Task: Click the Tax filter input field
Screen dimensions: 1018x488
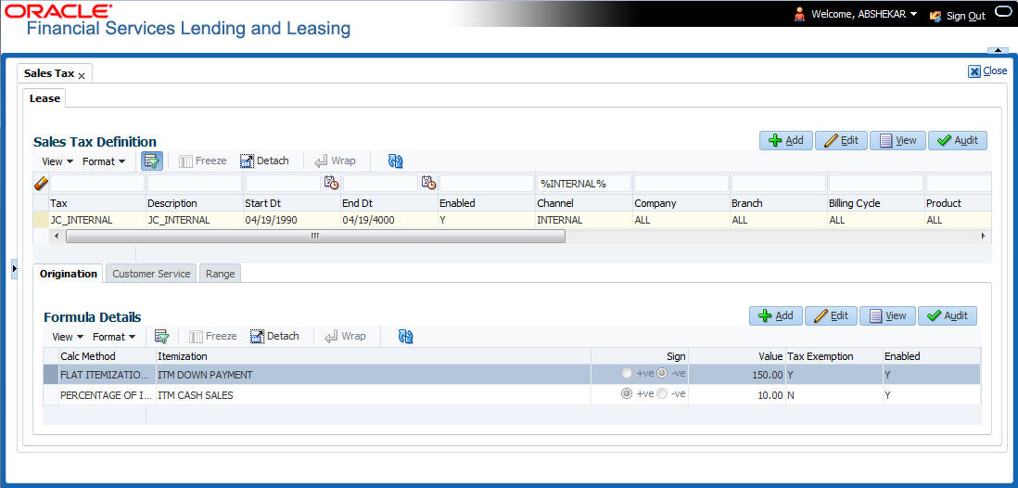Action: (x=97, y=184)
